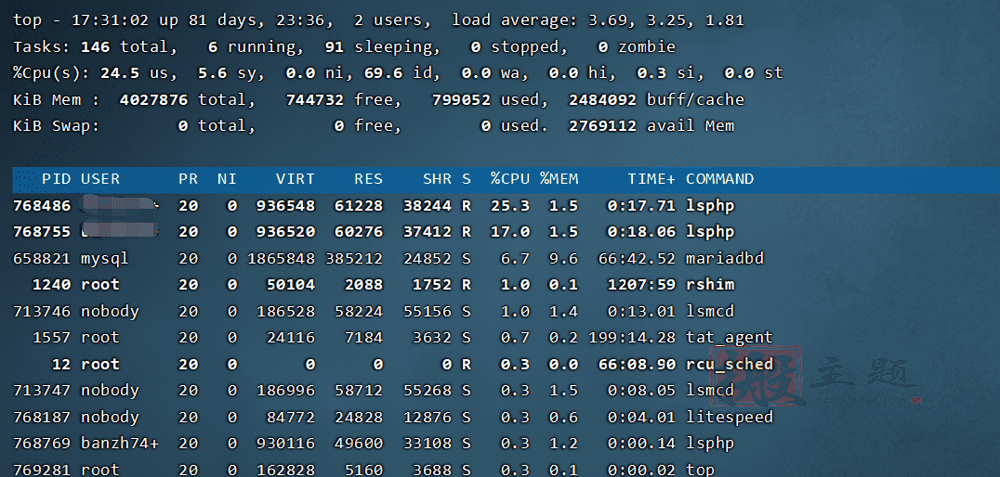Click the 0:18.06 time value
This screenshot has height=477, width=1000.
click(641, 232)
